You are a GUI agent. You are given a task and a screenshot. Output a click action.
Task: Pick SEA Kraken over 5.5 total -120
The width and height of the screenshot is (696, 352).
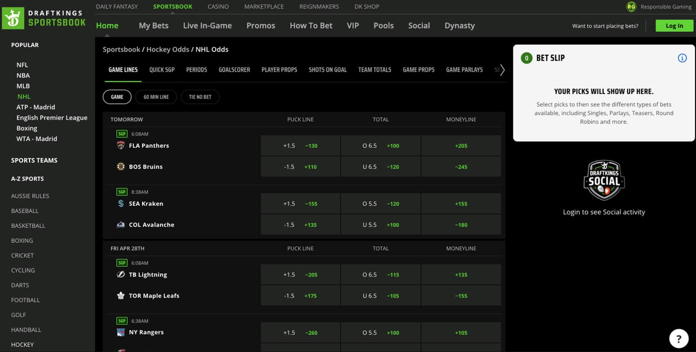381,204
